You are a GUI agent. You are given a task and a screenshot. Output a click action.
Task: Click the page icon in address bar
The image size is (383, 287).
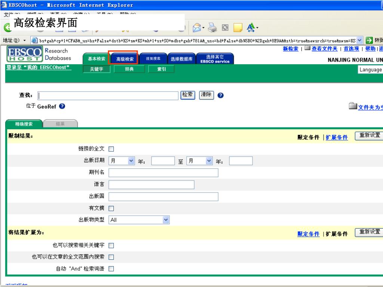pos(35,40)
